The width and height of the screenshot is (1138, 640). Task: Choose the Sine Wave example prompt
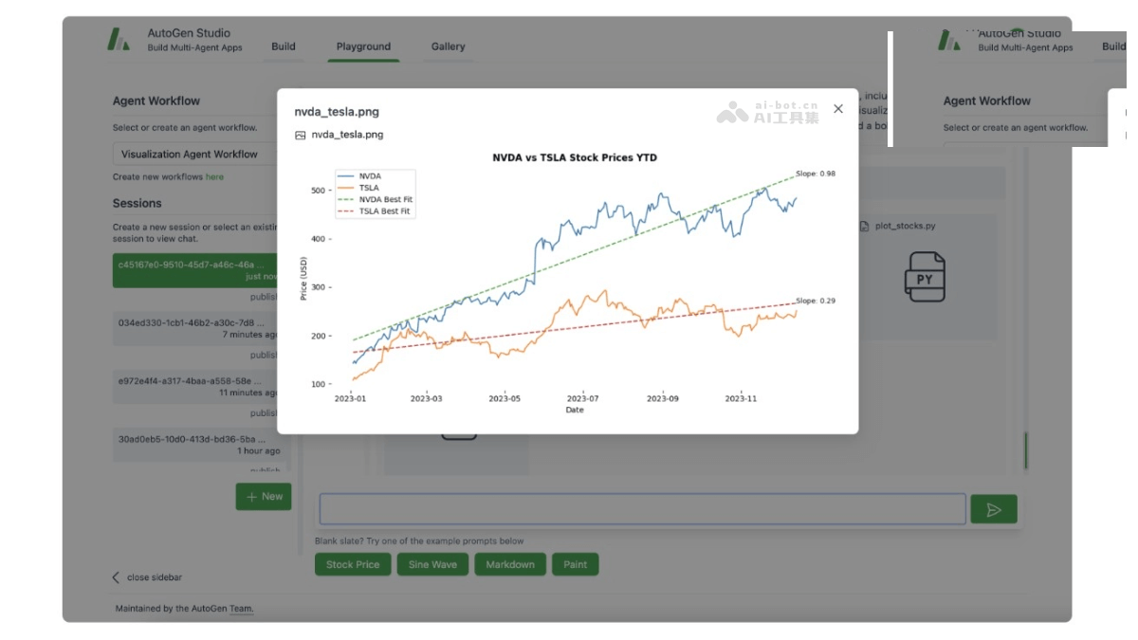pos(432,564)
